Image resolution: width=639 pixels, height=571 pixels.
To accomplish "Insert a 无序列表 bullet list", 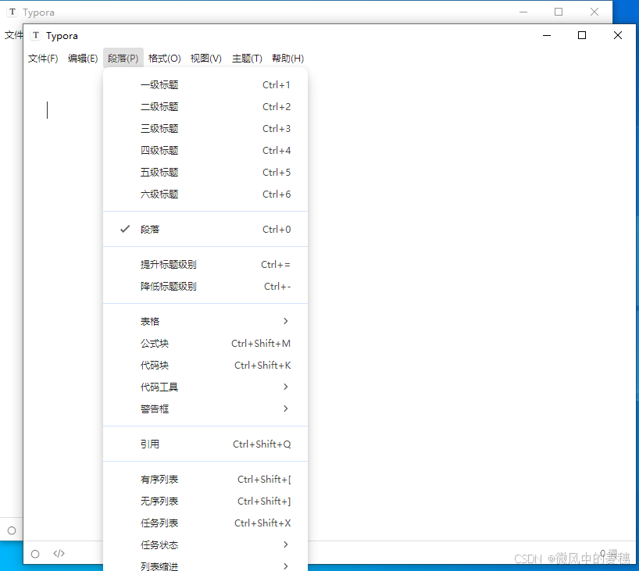I will tap(205, 501).
